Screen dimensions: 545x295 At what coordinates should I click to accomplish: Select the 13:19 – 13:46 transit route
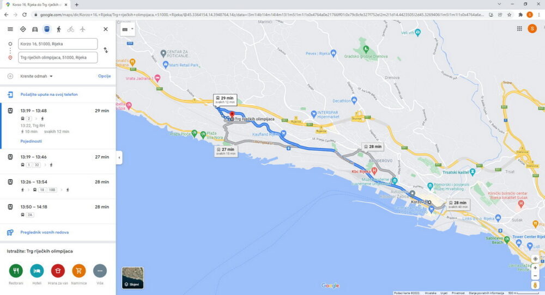pyautogui.click(x=58, y=162)
